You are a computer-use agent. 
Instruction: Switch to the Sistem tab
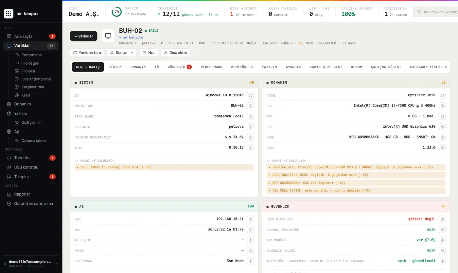coord(115,67)
